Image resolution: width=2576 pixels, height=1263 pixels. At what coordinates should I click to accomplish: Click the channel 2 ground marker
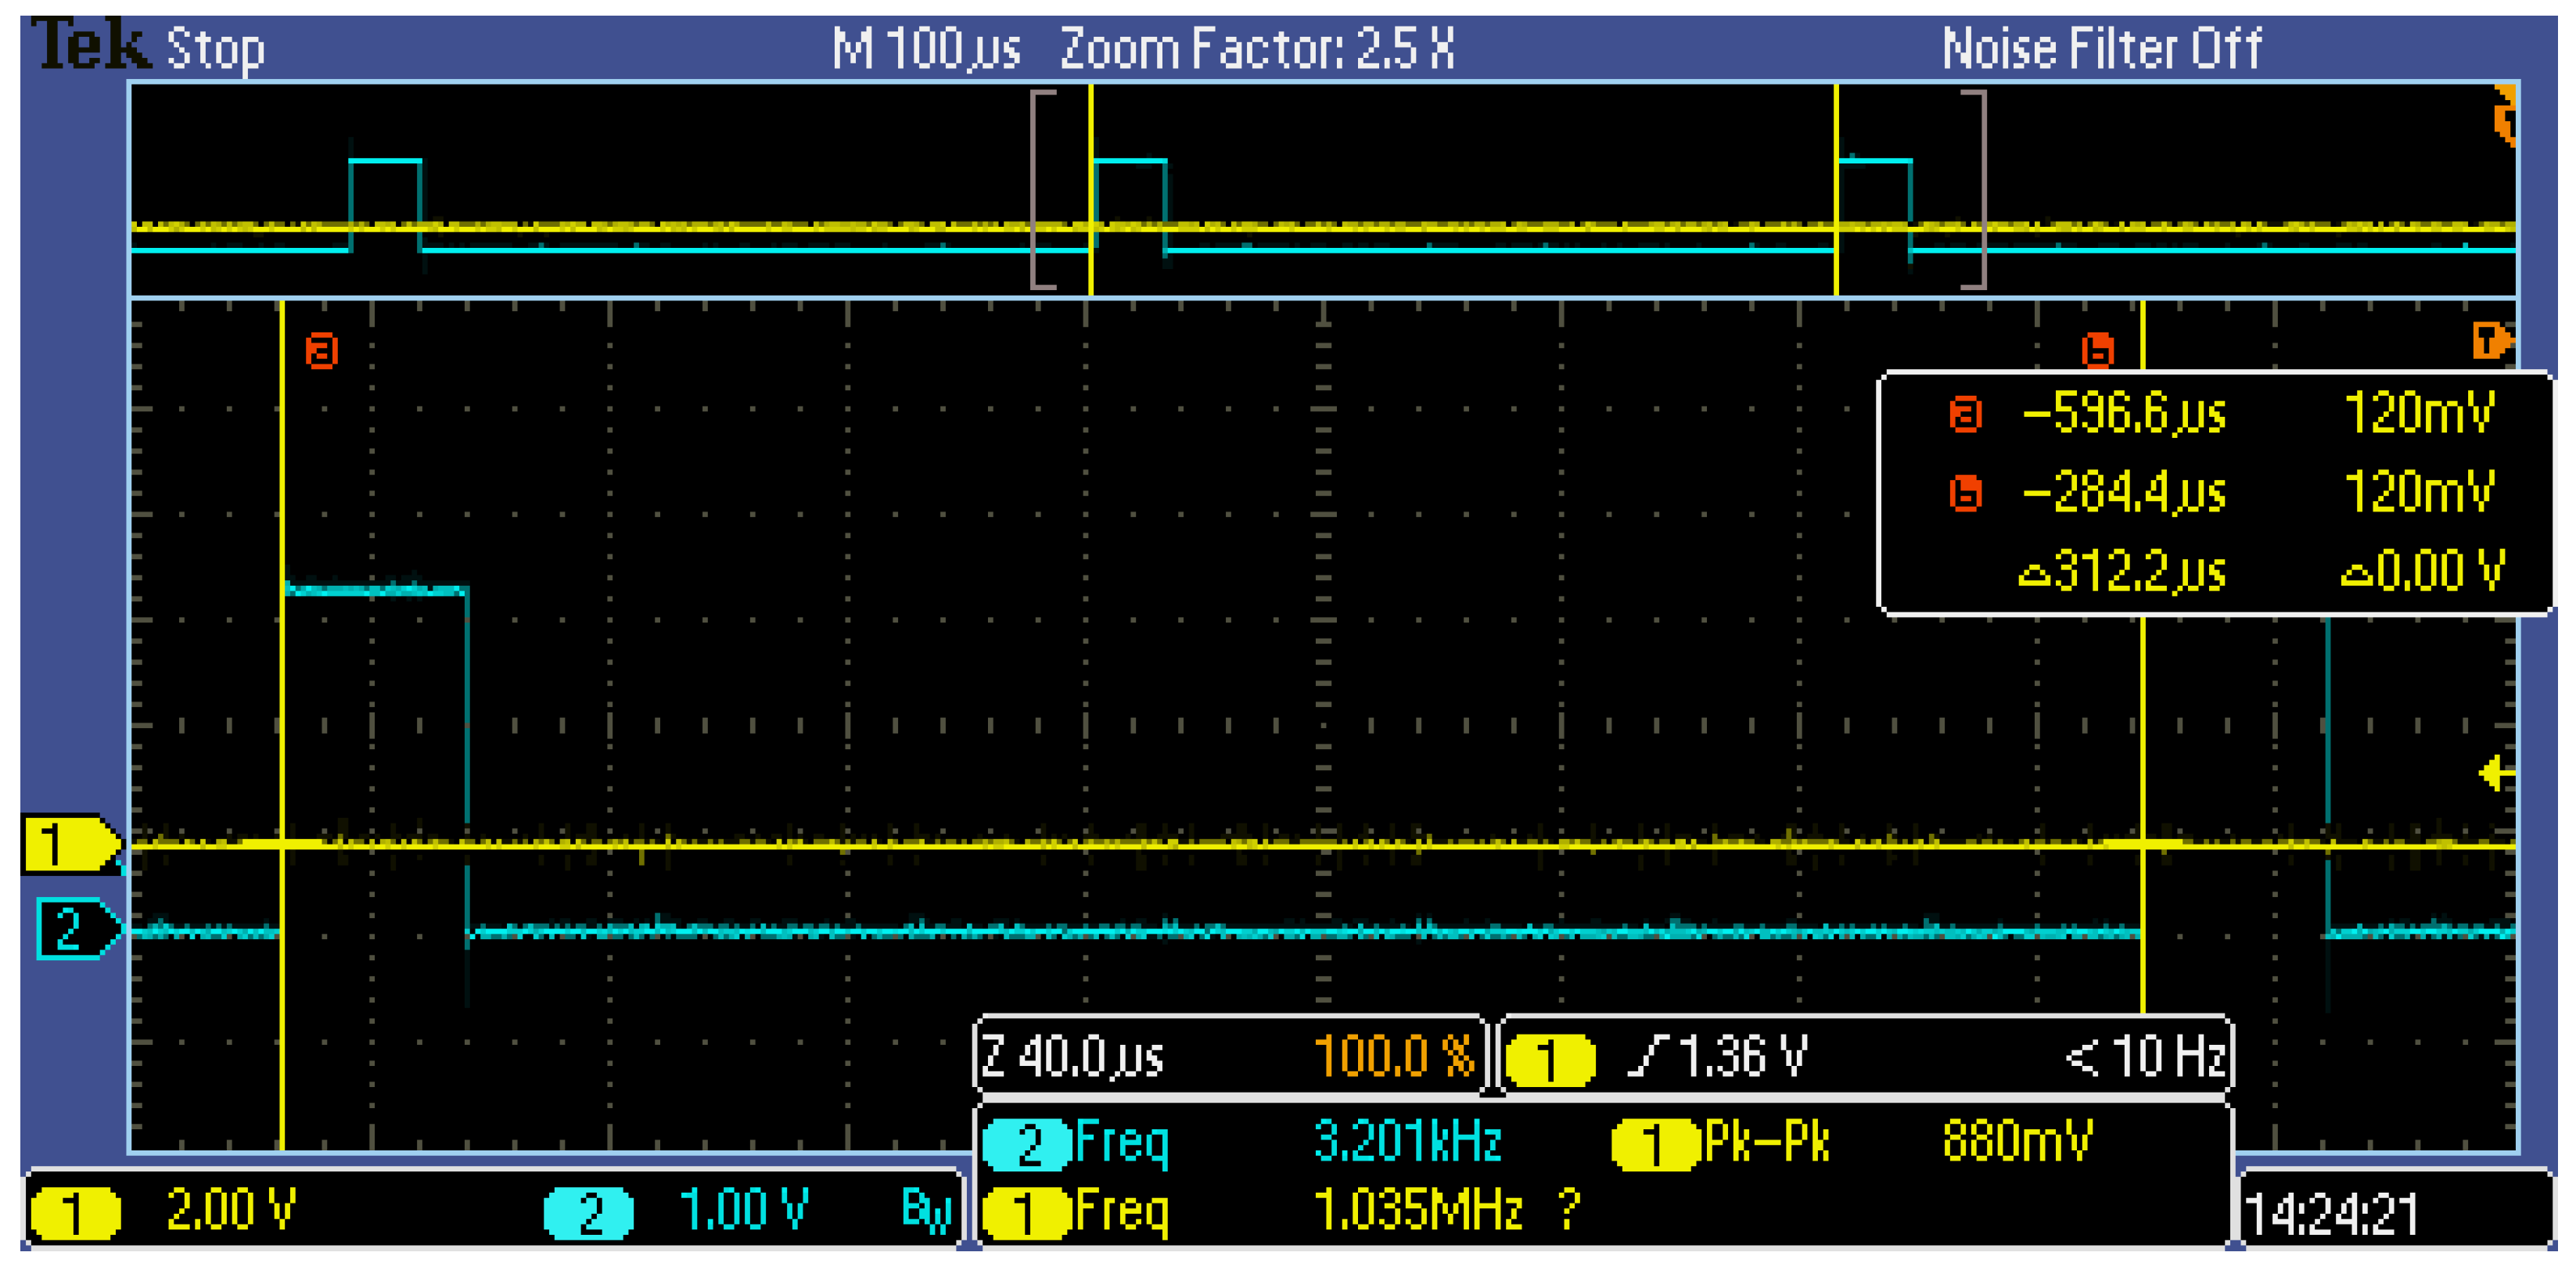(74, 929)
